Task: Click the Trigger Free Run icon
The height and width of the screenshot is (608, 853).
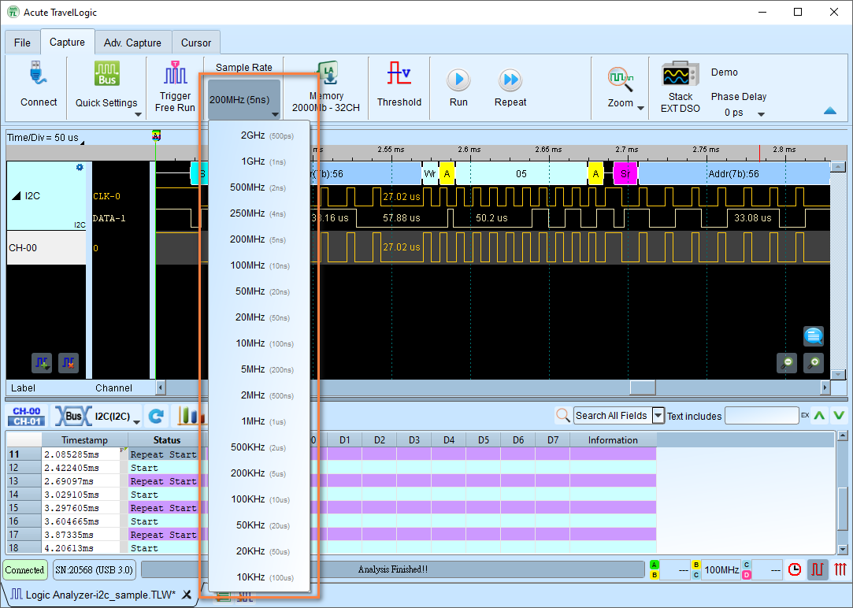Action: pyautogui.click(x=175, y=73)
